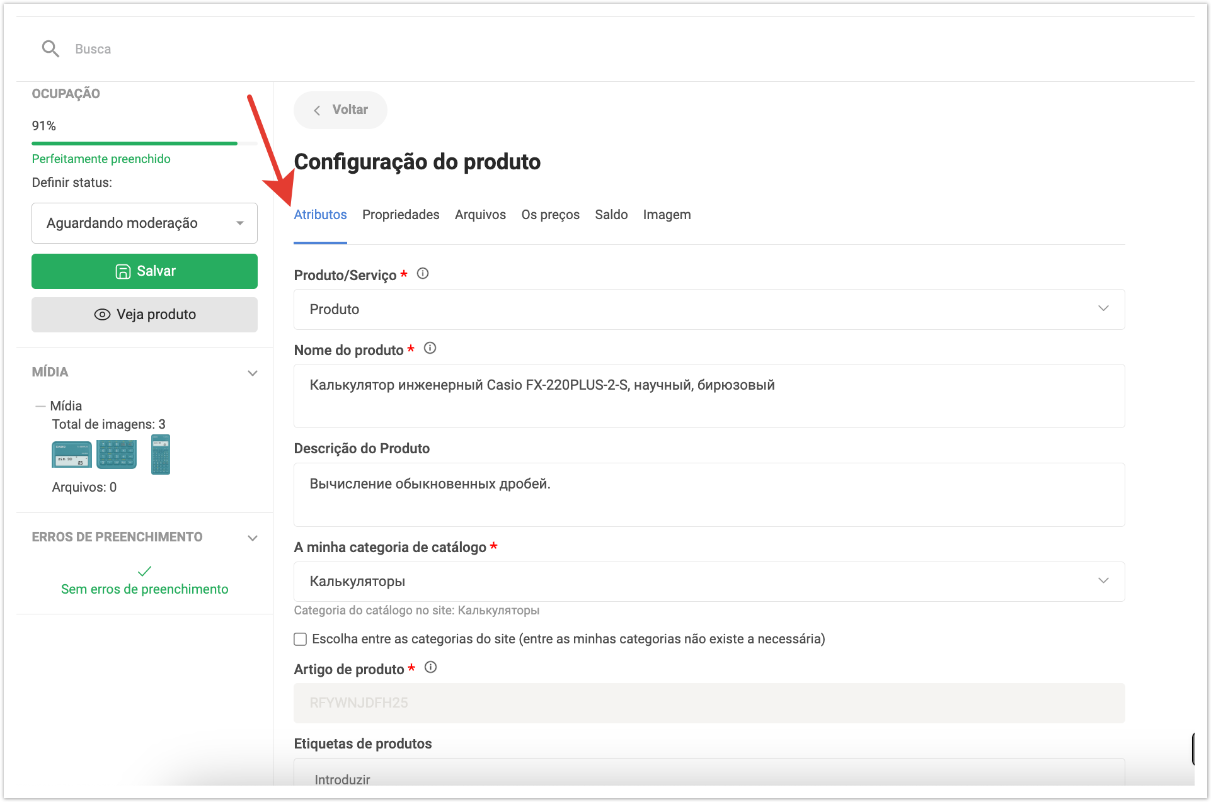Click the green checkmark above Sem erros

click(144, 571)
